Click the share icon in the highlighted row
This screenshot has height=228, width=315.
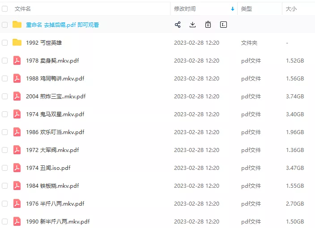[x=178, y=25]
